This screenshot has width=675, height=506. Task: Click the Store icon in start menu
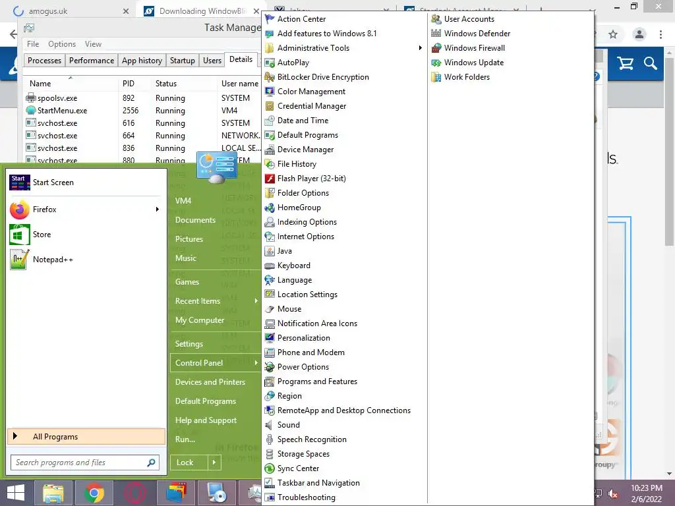tap(19, 235)
